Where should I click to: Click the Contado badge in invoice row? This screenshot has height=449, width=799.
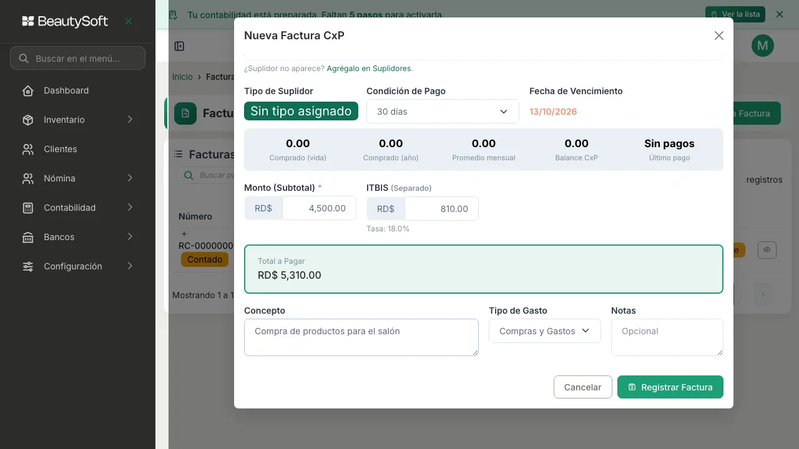point(205,259)
